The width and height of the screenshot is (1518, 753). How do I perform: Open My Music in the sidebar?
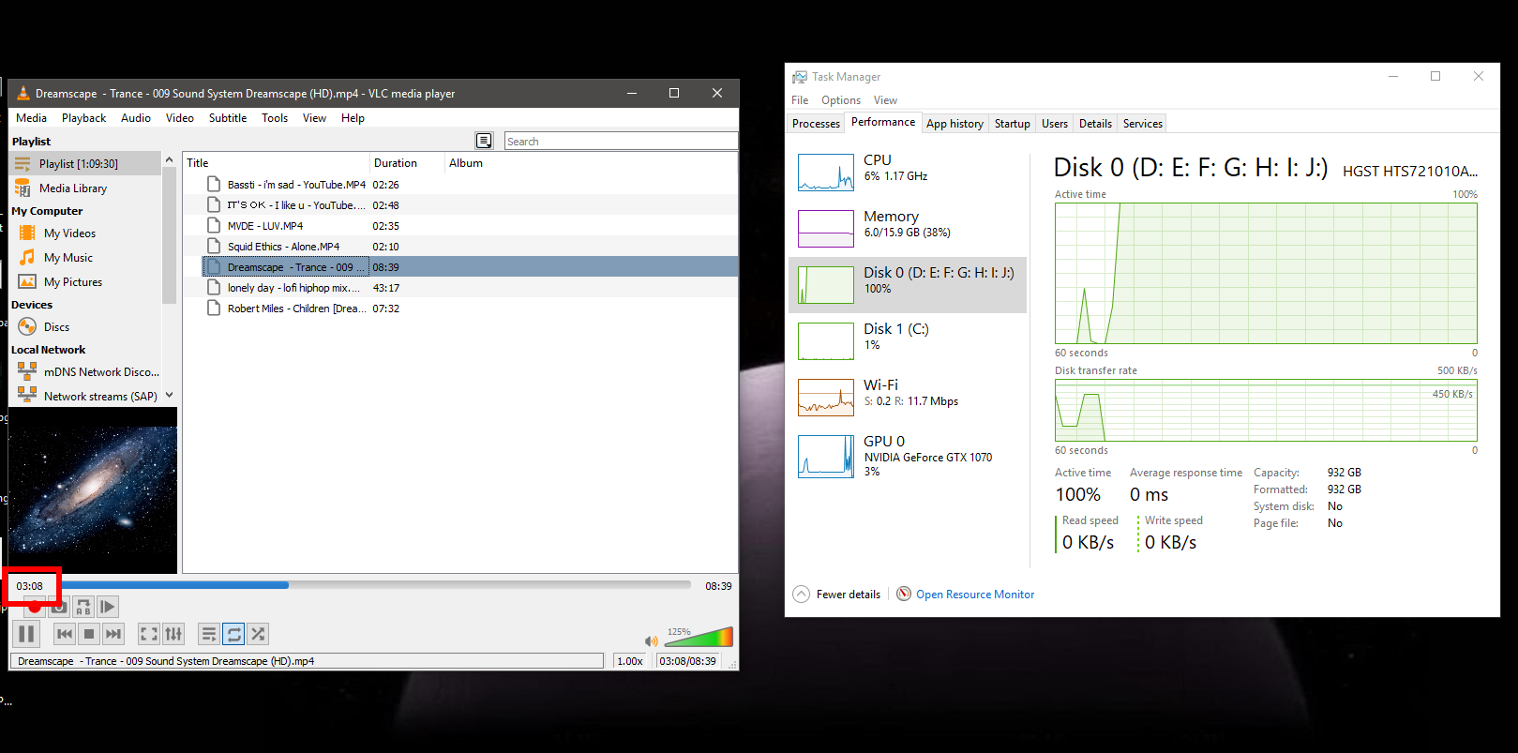click(x=85, y=258)
